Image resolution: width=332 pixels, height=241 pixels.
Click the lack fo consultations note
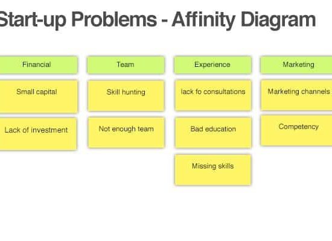tap(213, 95)
